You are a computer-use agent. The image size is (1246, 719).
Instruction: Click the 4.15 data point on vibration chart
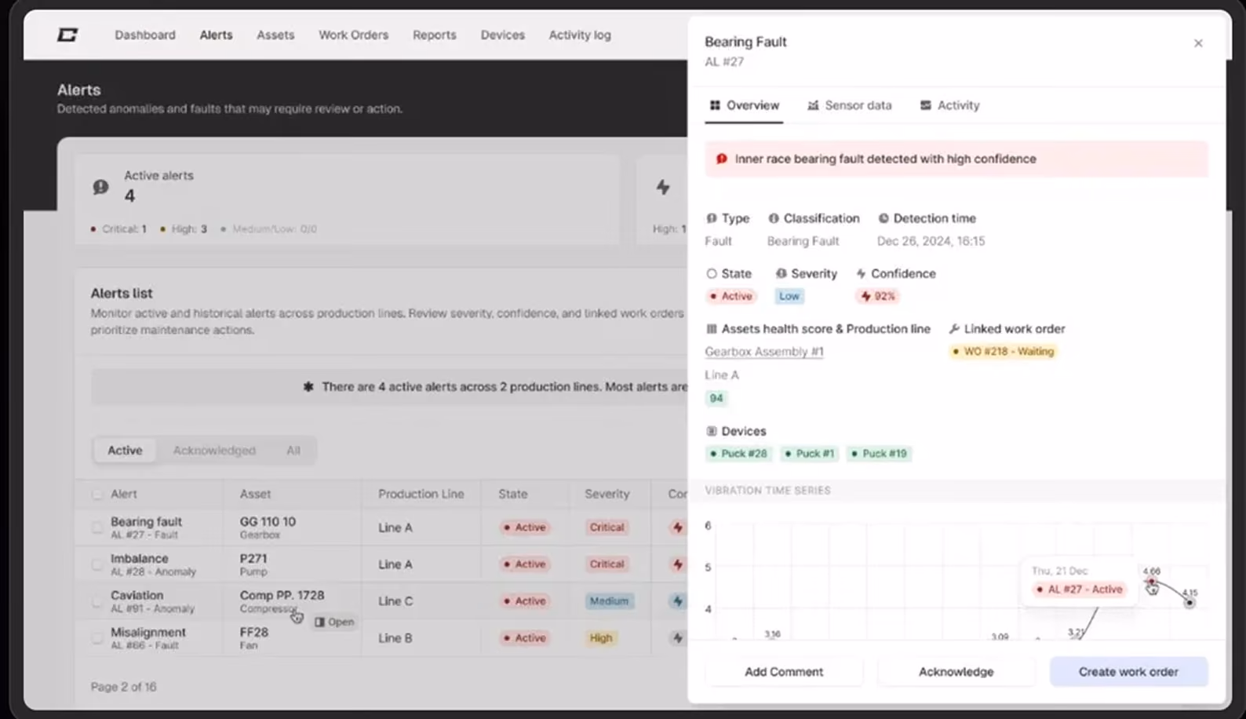pos(1190,602)
